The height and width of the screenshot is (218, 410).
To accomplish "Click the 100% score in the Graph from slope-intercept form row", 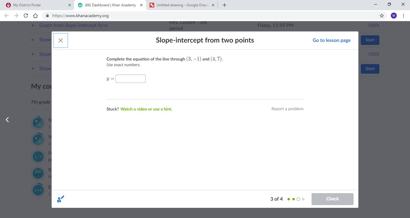I will pos(374,25).
